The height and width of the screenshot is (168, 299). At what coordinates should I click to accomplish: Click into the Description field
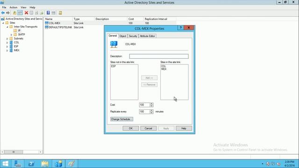[159, 56]
